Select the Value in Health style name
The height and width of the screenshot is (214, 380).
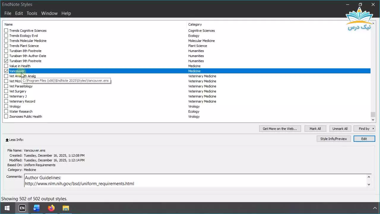pyautogui.click(x=20, y=66)
